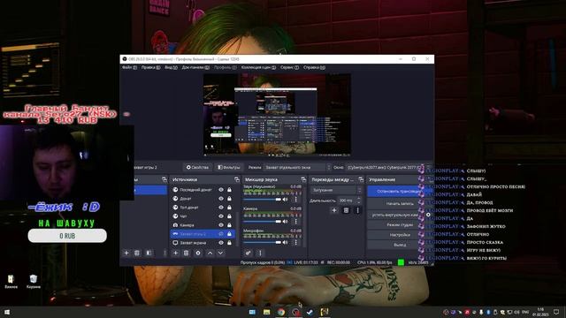Pop out the Источники dock panel
Image resolution: width=566 pixels, height=318 pixels.
237,179
